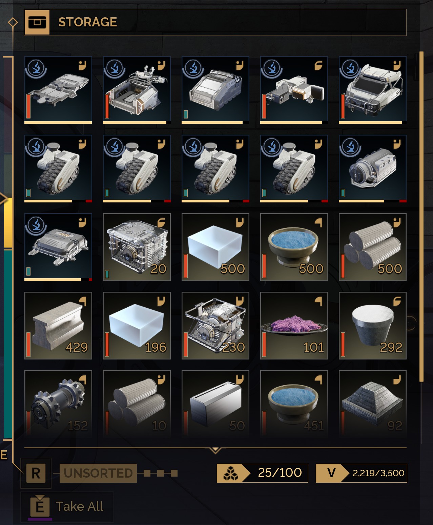Click the left sidebar arrow marker
Screen dimensions: 433x525
pos(4,199)
